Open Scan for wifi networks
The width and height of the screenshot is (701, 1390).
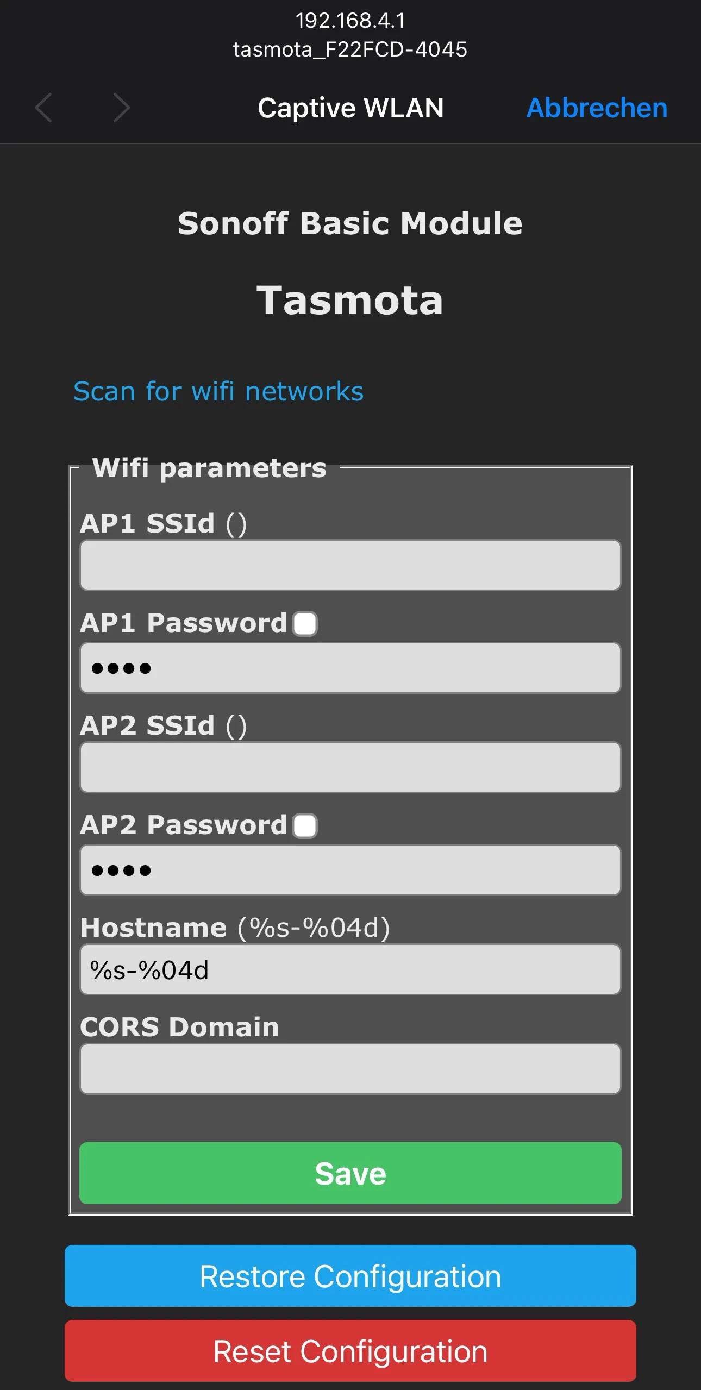[218, 391]
